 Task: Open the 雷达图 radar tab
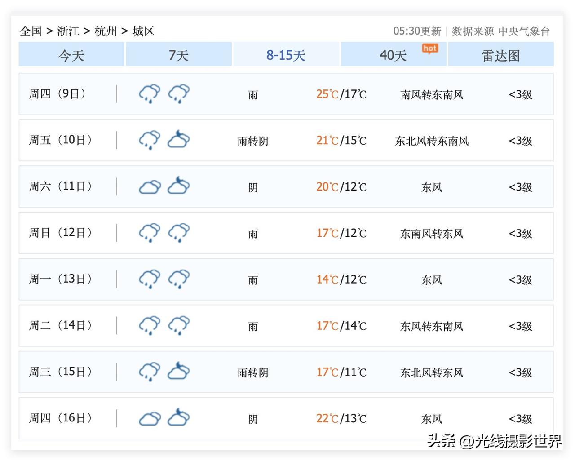tap(501, 54)
